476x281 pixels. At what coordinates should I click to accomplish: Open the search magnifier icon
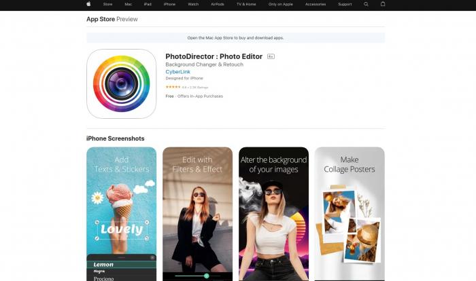[367, 4]
